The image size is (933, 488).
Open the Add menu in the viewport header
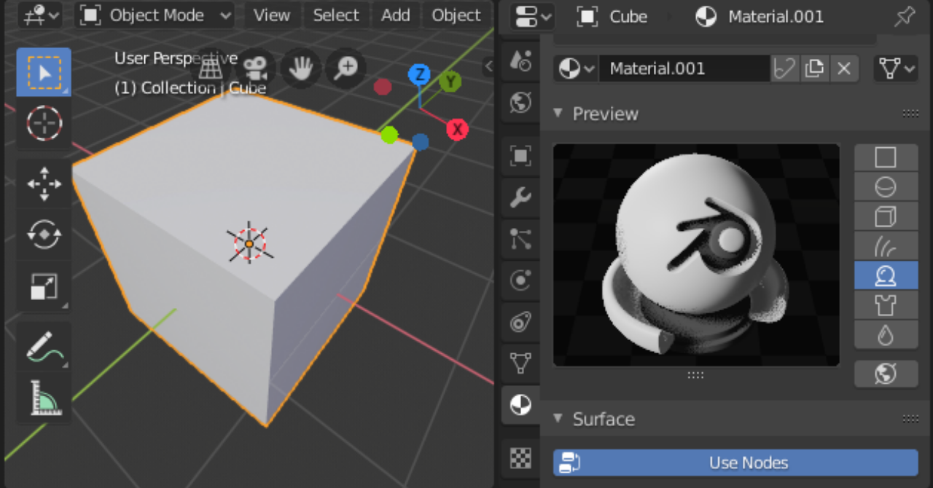click(395, 15)
